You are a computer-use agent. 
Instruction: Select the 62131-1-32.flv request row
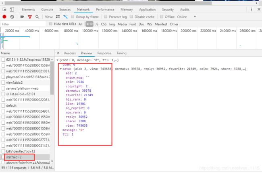pyautogui.click(x=25, y=60)
